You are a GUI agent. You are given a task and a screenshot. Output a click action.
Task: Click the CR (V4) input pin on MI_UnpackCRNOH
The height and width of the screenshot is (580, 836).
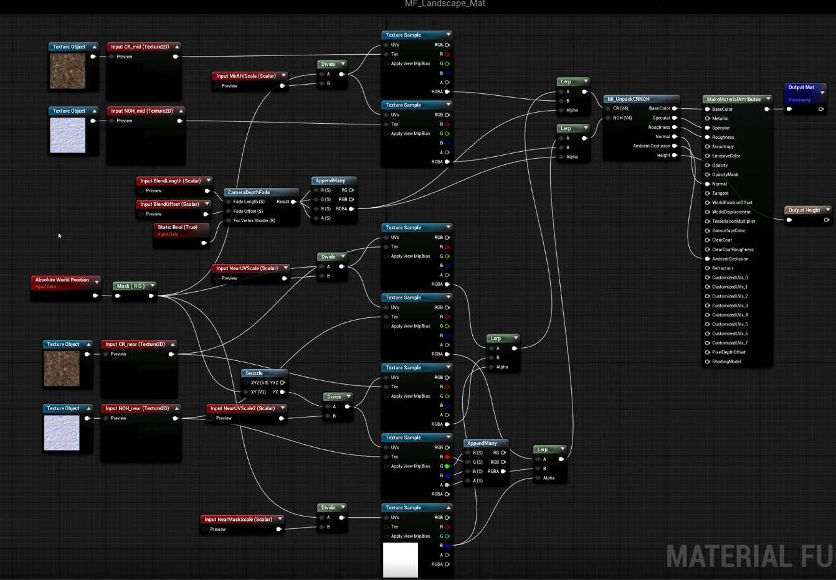click(x=608, y=108)
